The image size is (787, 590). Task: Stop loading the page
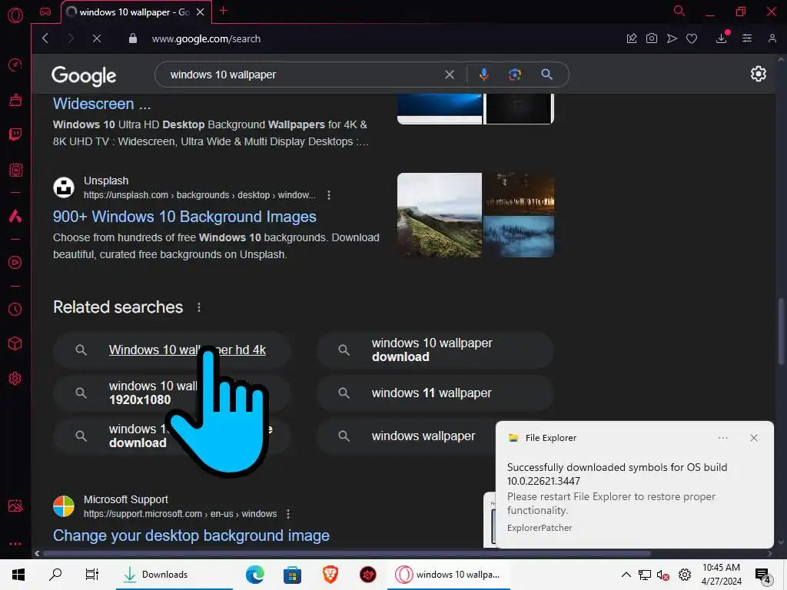tap(97, 38)
